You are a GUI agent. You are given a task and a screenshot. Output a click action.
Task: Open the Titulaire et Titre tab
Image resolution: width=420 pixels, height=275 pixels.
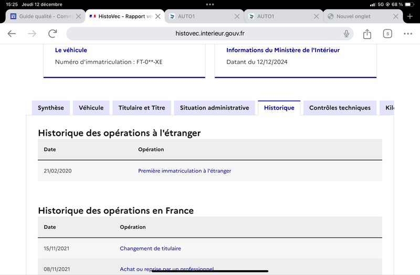click(x=142, y=108)
